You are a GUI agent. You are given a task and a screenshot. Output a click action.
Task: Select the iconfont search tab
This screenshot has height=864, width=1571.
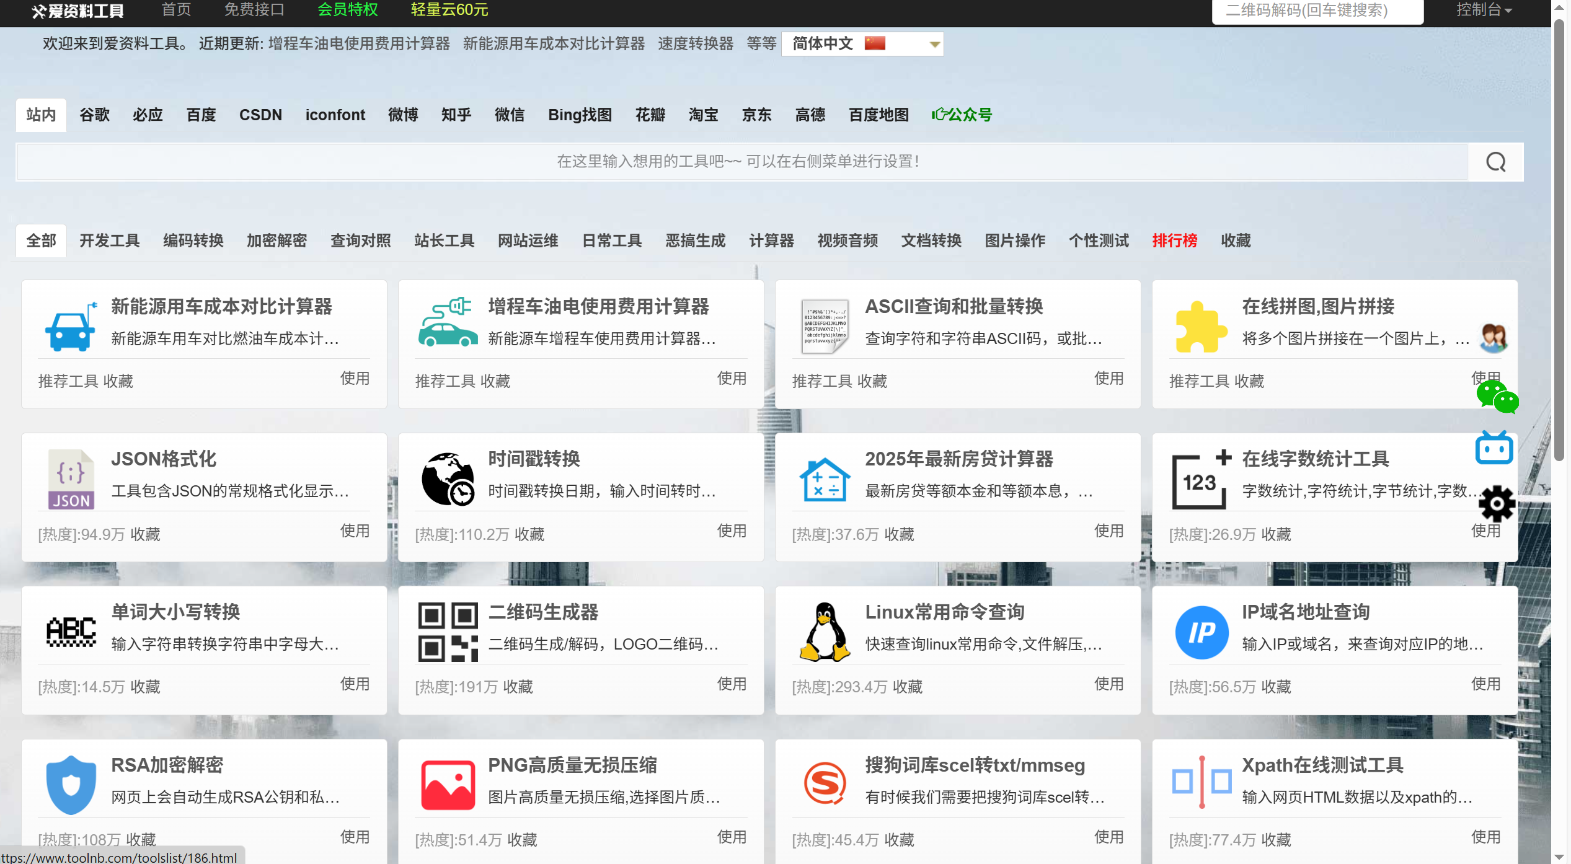click(x=335, y=115)
